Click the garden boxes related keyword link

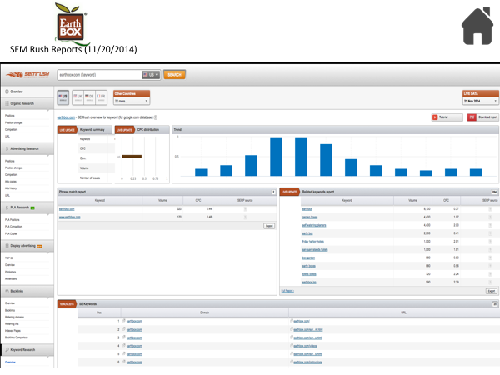pos(310,217)
